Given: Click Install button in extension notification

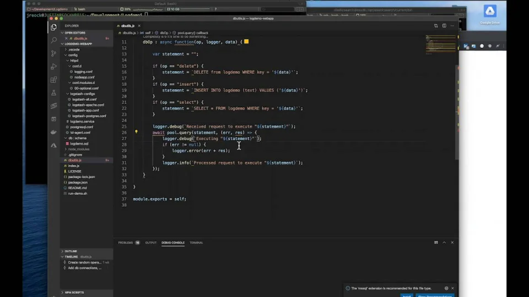Looking at the screenshot, I should pyautogui.click(x=407, y=296).
